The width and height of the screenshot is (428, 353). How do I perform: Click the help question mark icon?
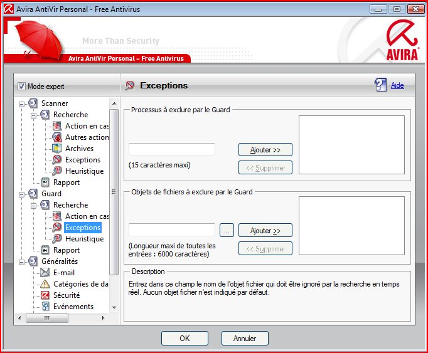pyautogui.click(x=380, y=85)
